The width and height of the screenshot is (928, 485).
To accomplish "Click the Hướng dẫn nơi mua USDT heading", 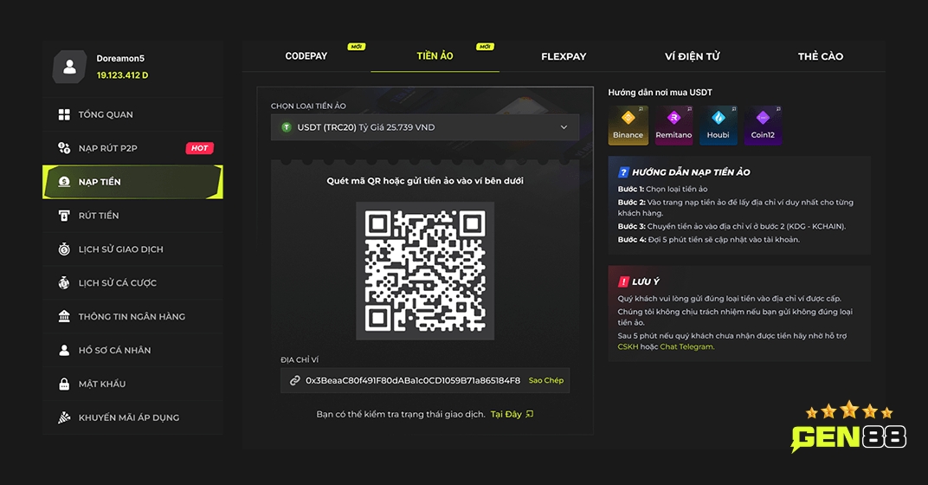I will [x=660, y=93].
